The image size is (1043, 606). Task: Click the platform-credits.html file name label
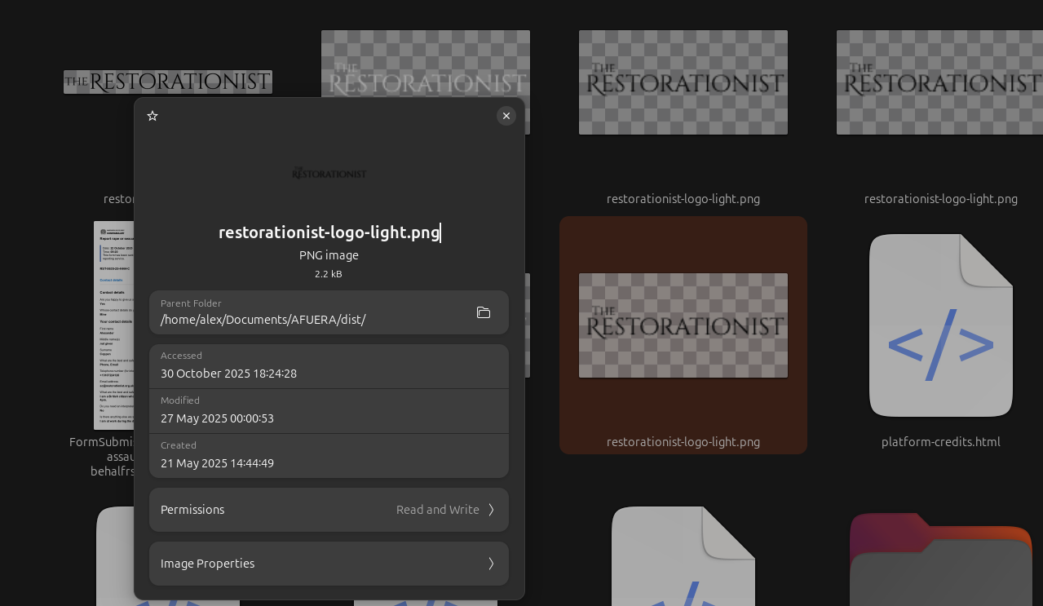(x=940, y=442)
